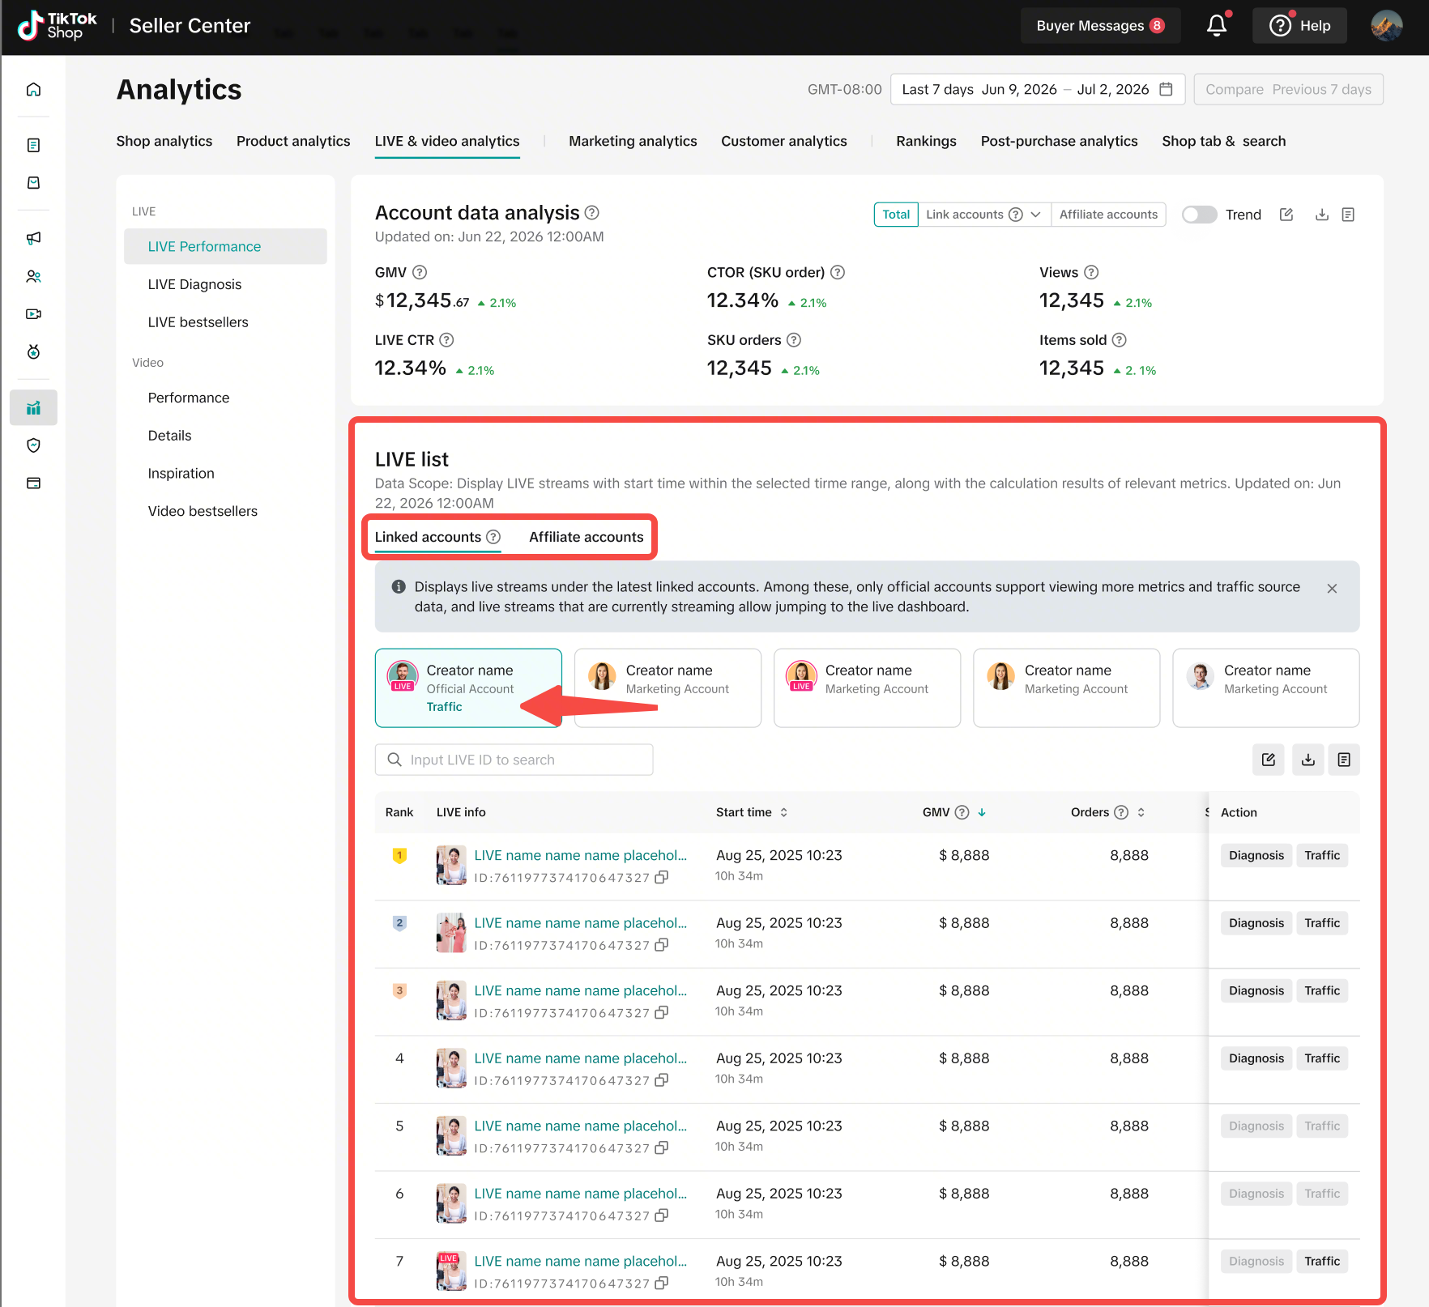Open the megaphone marketing icon in the sidebar
The image size is (1429, 1307).
pyautogui.click(x=33, y=238)
